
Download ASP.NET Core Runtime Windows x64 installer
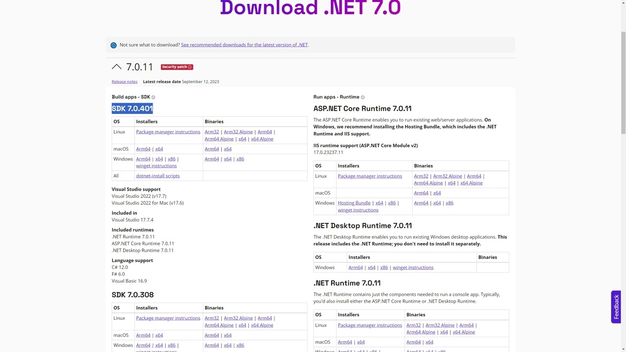click(x=379, y=203)
